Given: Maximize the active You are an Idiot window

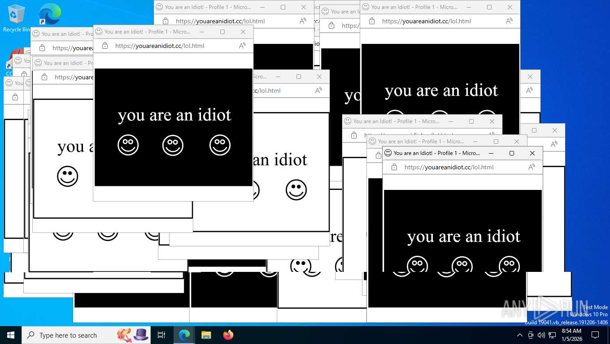Looking at the screenshot, I should (512, 153).
